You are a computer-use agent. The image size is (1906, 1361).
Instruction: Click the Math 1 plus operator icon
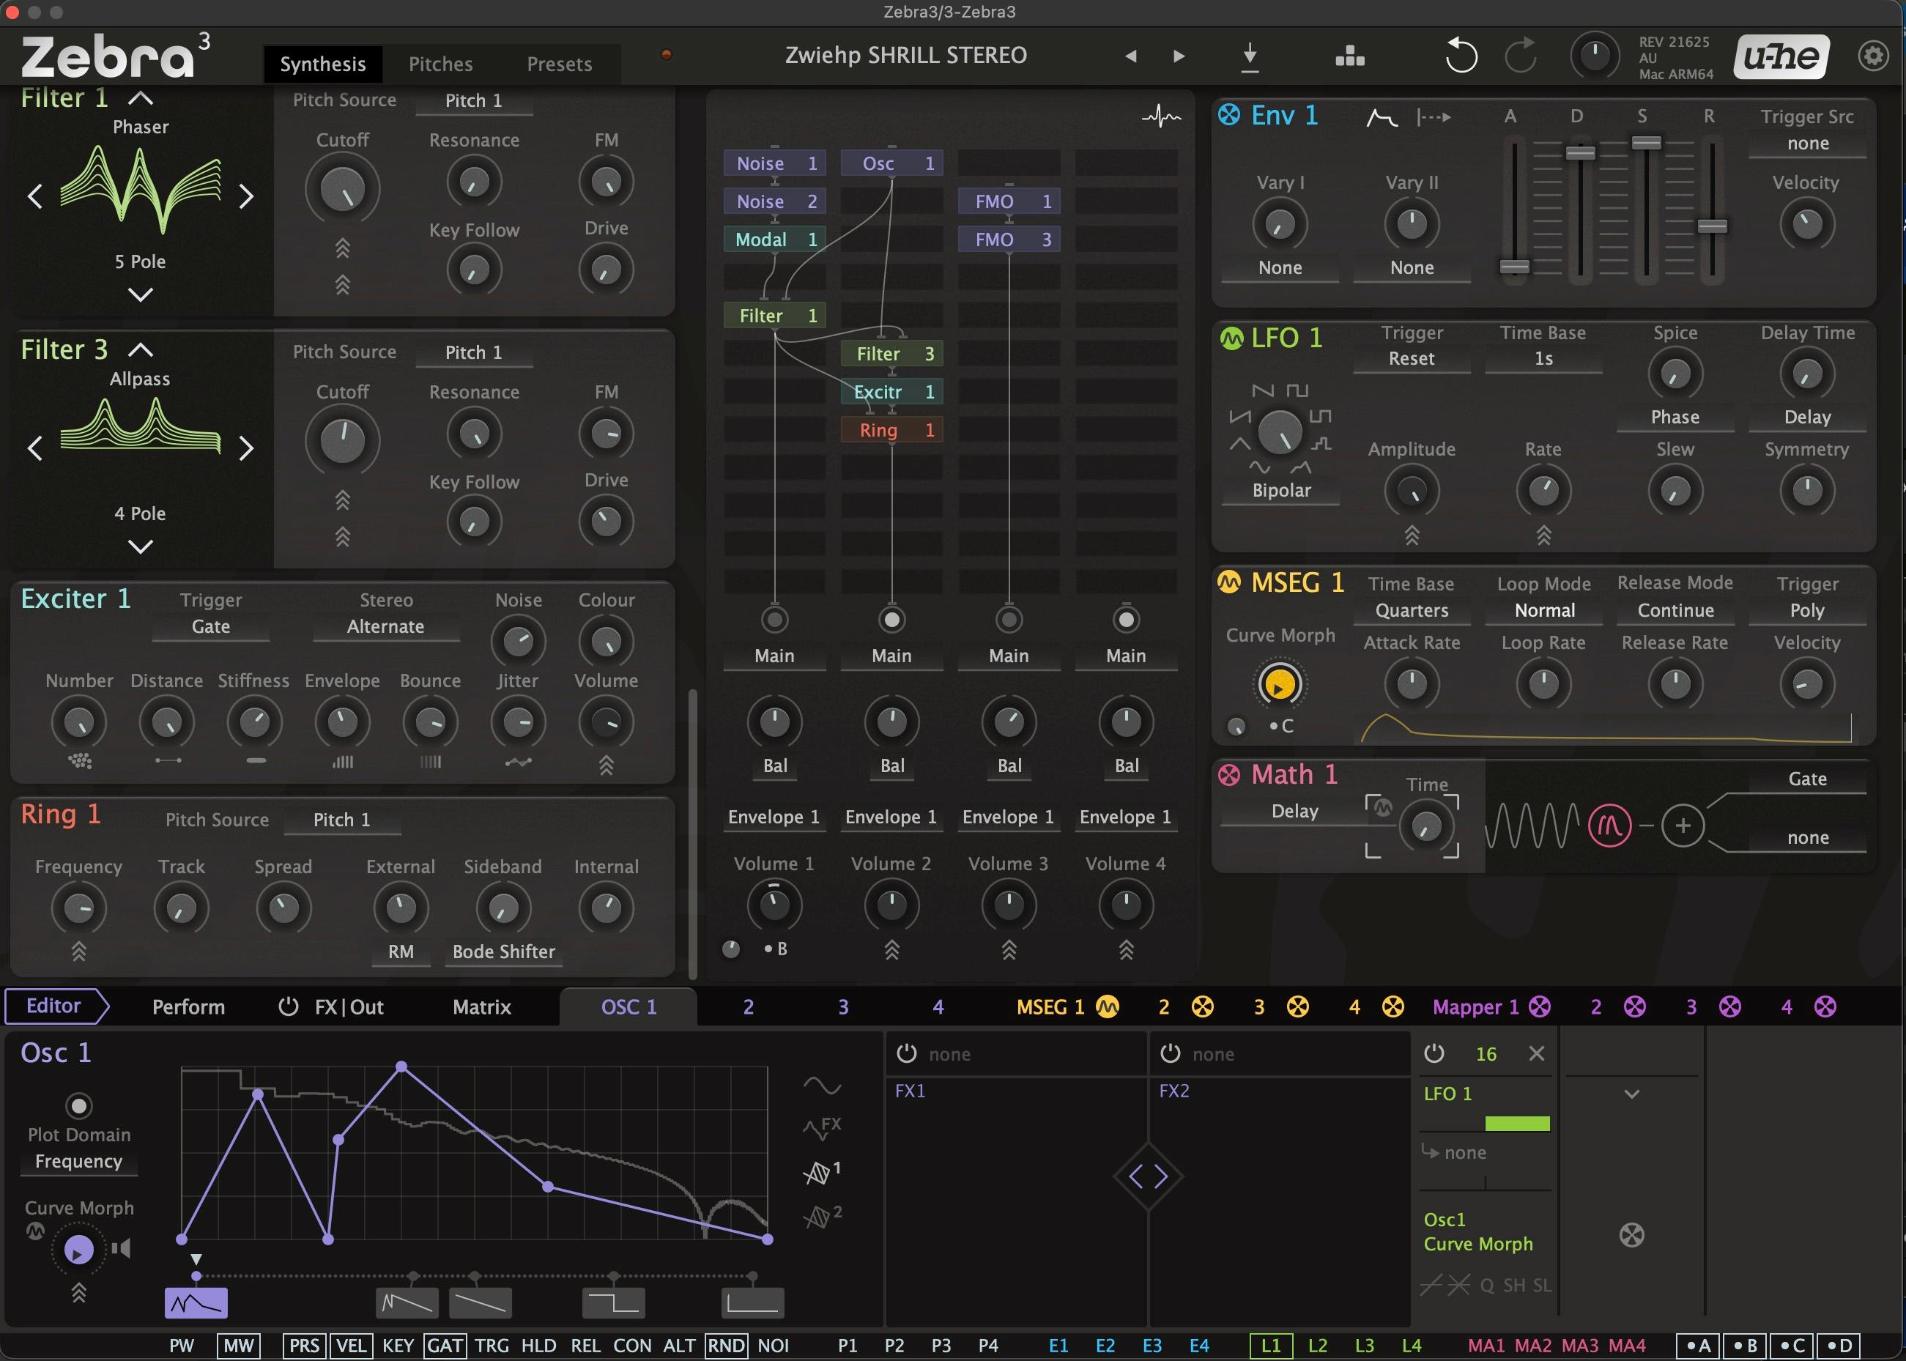(x=1682, y=826)
